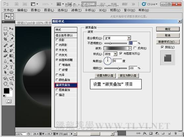
Task: Check the 反向 reverse checkbox
Action: (135, 48)
